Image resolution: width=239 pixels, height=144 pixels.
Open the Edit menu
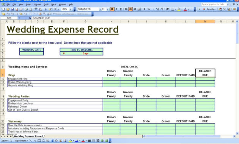click(x=14, y=5)
